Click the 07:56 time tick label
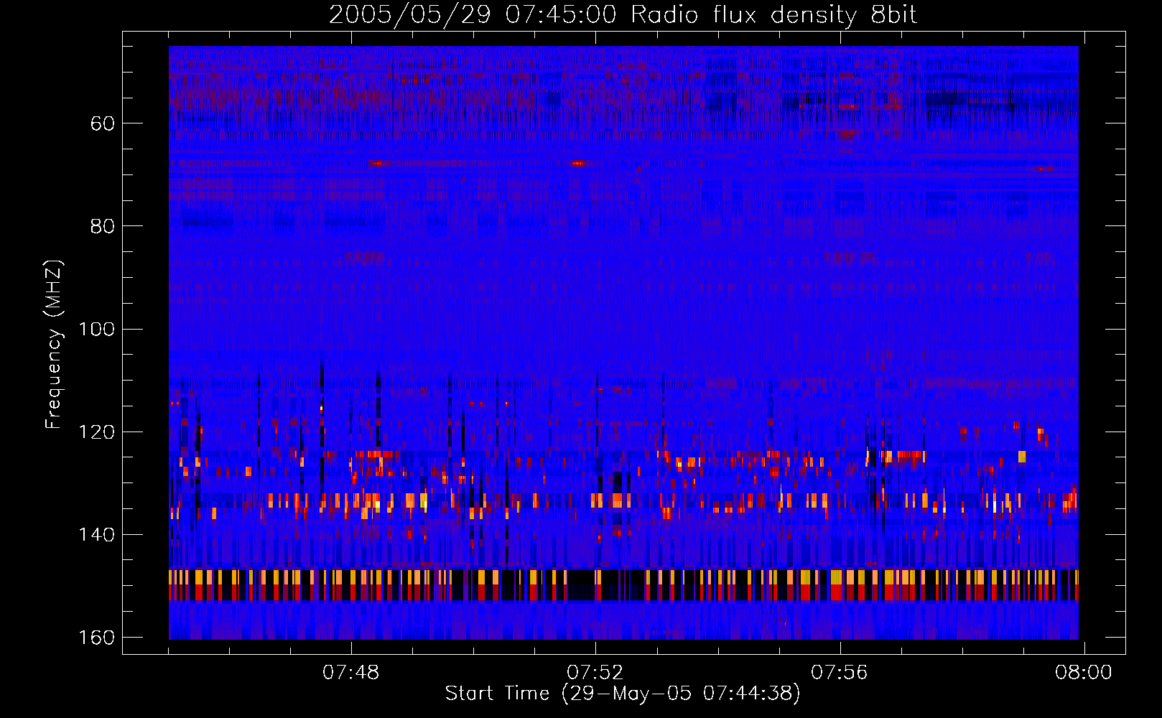This screenshot has height=718, width=1162. coord(840,673)
